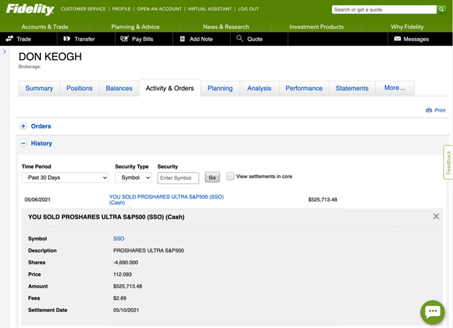Click the Print printer icon
Viewport: 453px width, 328px height.
coord(428,110)
